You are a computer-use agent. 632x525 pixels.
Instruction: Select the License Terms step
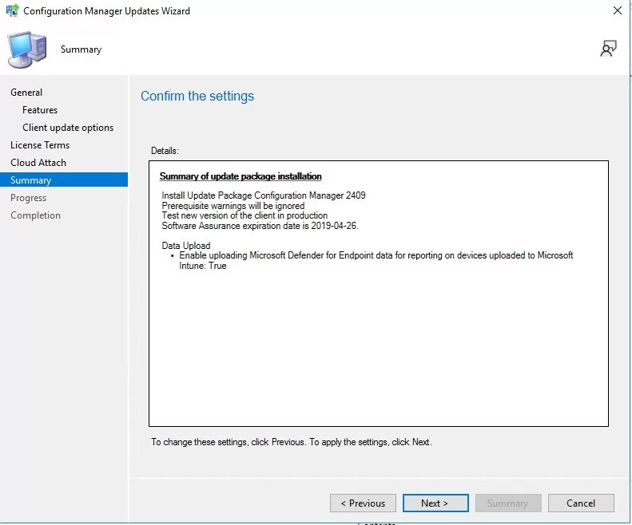[40, 145]
